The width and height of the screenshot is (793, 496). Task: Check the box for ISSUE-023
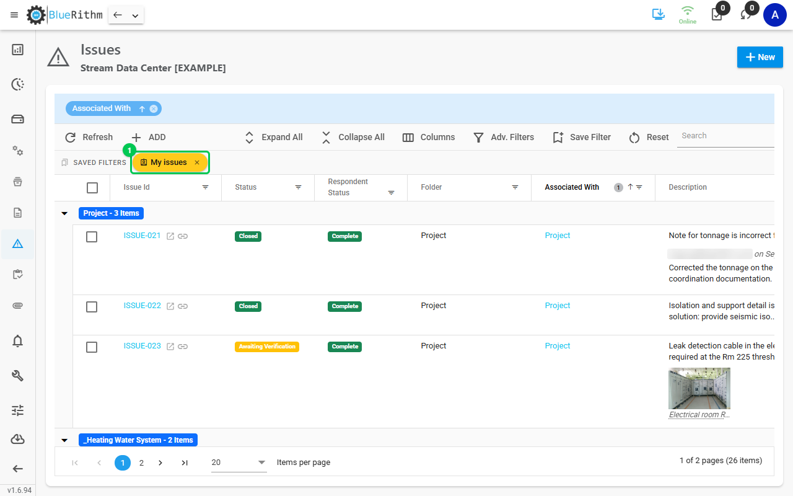pyautogui.click(x=92, y=347)
